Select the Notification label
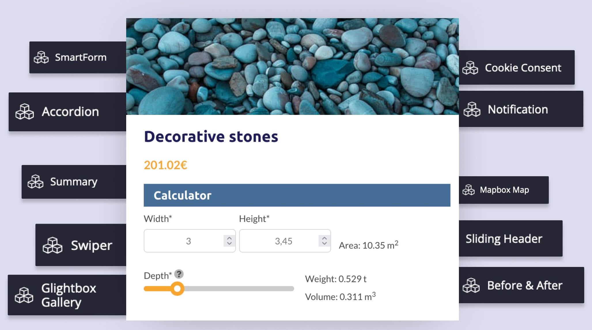592x330 pixels. click(x=518, y=109)
